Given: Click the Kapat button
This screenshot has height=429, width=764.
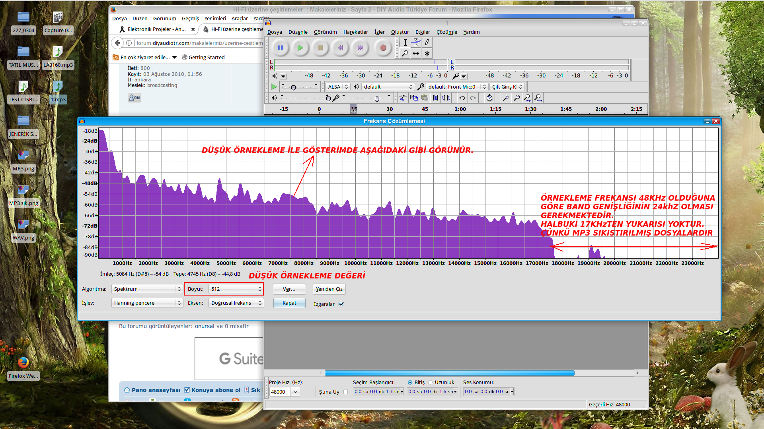Looking at the screenshot, I should point(289,303).
